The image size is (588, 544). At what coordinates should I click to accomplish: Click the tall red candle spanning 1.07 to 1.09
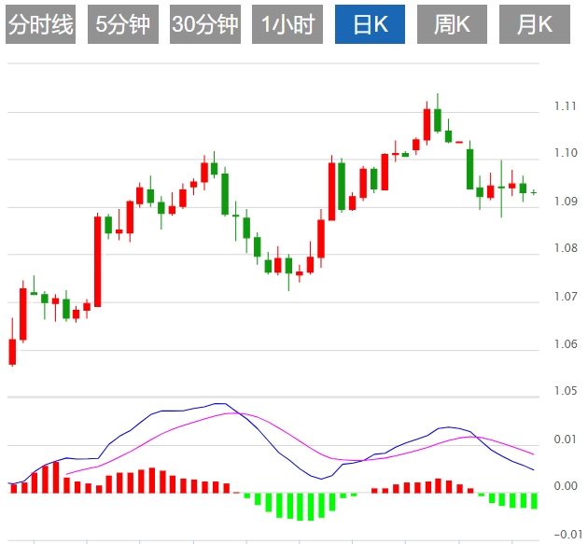tap(97, 261)
